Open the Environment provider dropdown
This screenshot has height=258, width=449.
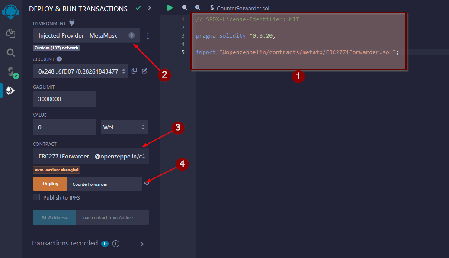86,35
